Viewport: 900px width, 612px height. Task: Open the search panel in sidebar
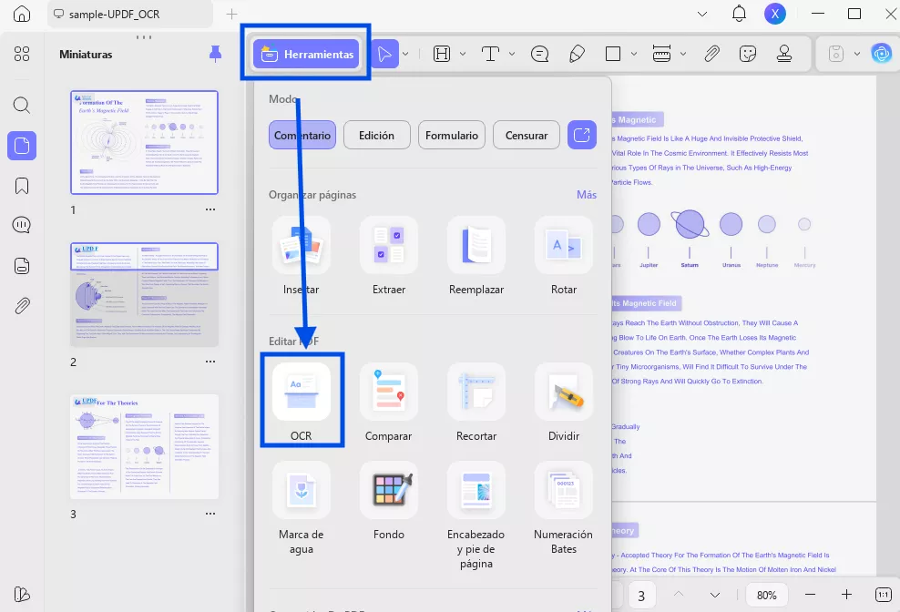[22, 105]
